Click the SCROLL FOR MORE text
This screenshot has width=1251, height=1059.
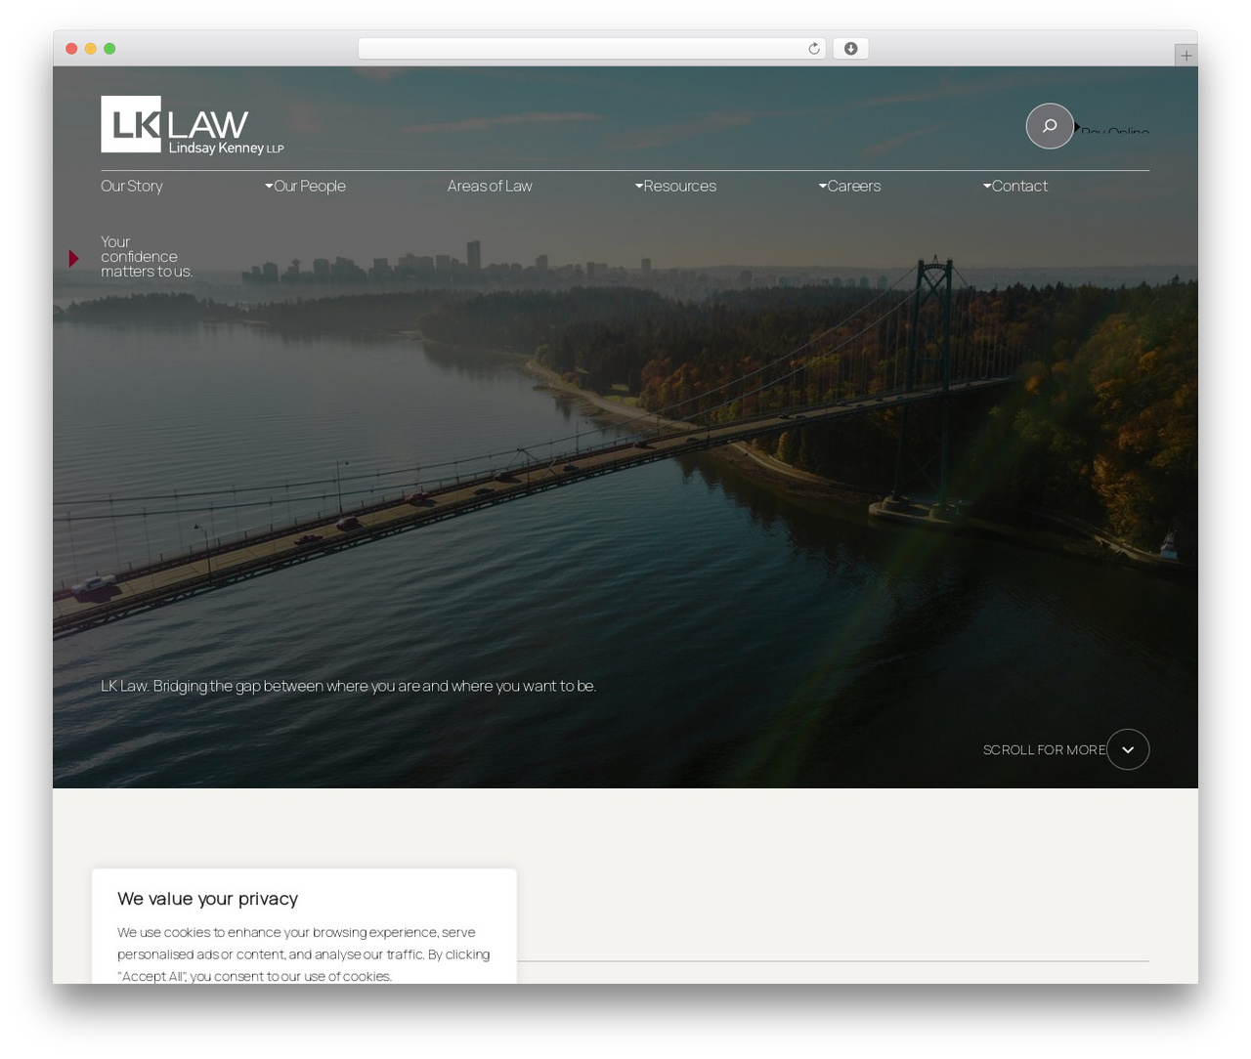tap(1045, 749)
